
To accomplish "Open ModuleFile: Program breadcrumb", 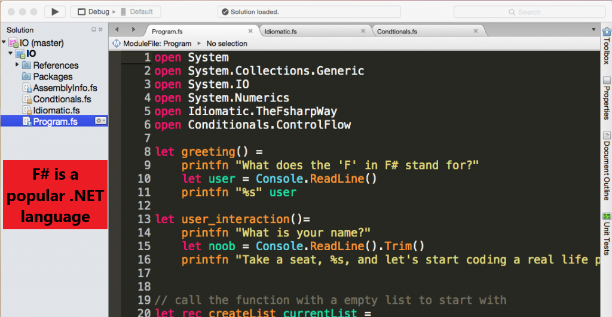I will pyautogui.click(x=157, y=44).
